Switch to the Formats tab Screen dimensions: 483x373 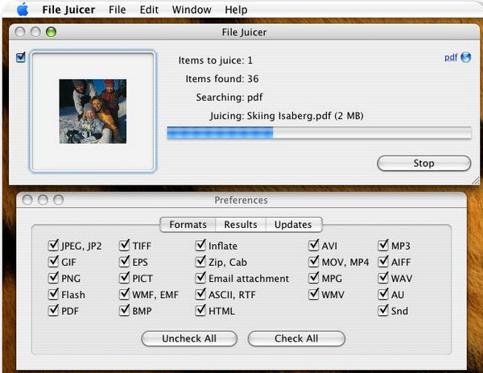coord(188,225)
